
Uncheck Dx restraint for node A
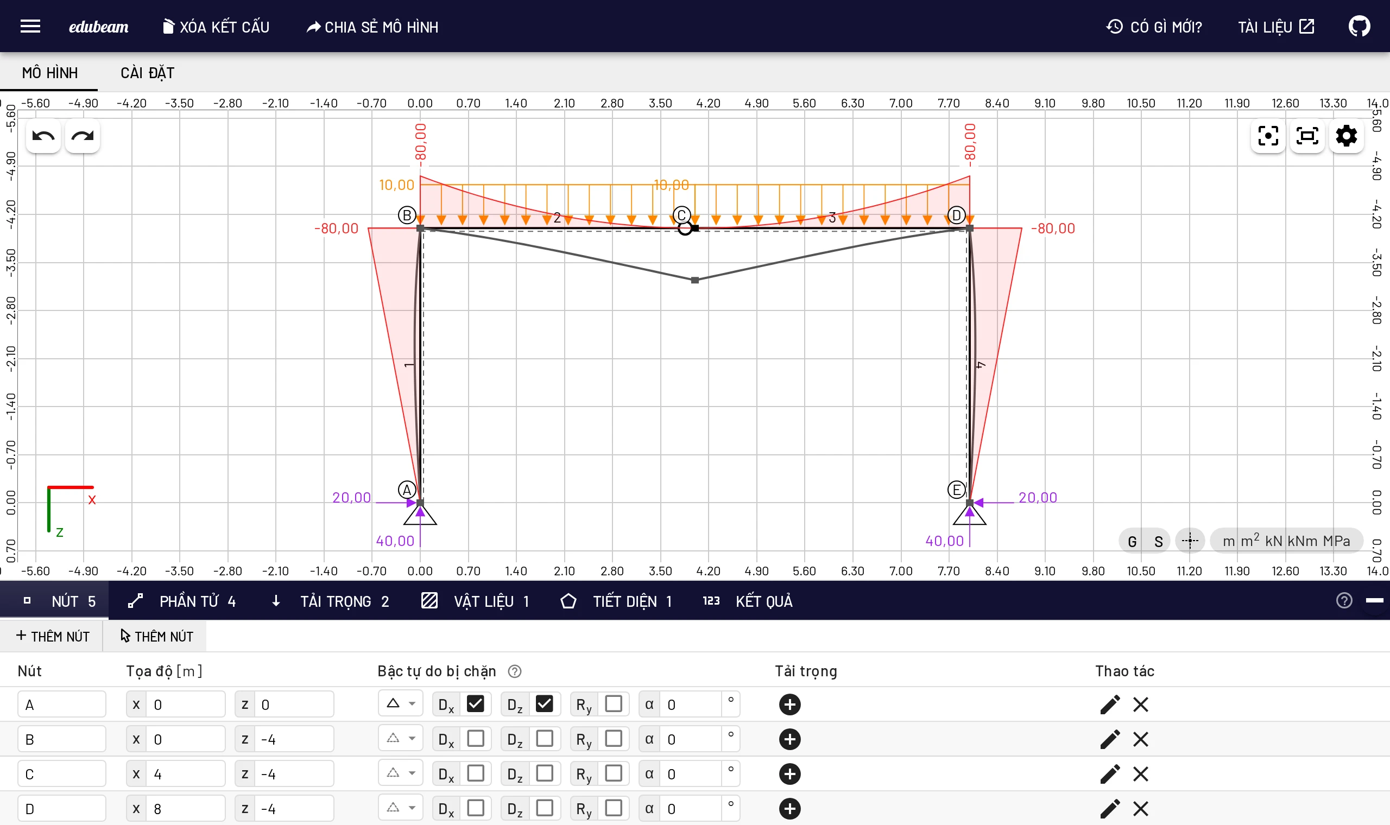click(476, 704)
